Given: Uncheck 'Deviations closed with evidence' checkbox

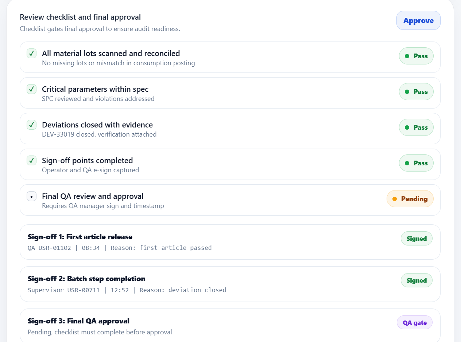Looking at the screenshot, I should click(x=31, y=125).
